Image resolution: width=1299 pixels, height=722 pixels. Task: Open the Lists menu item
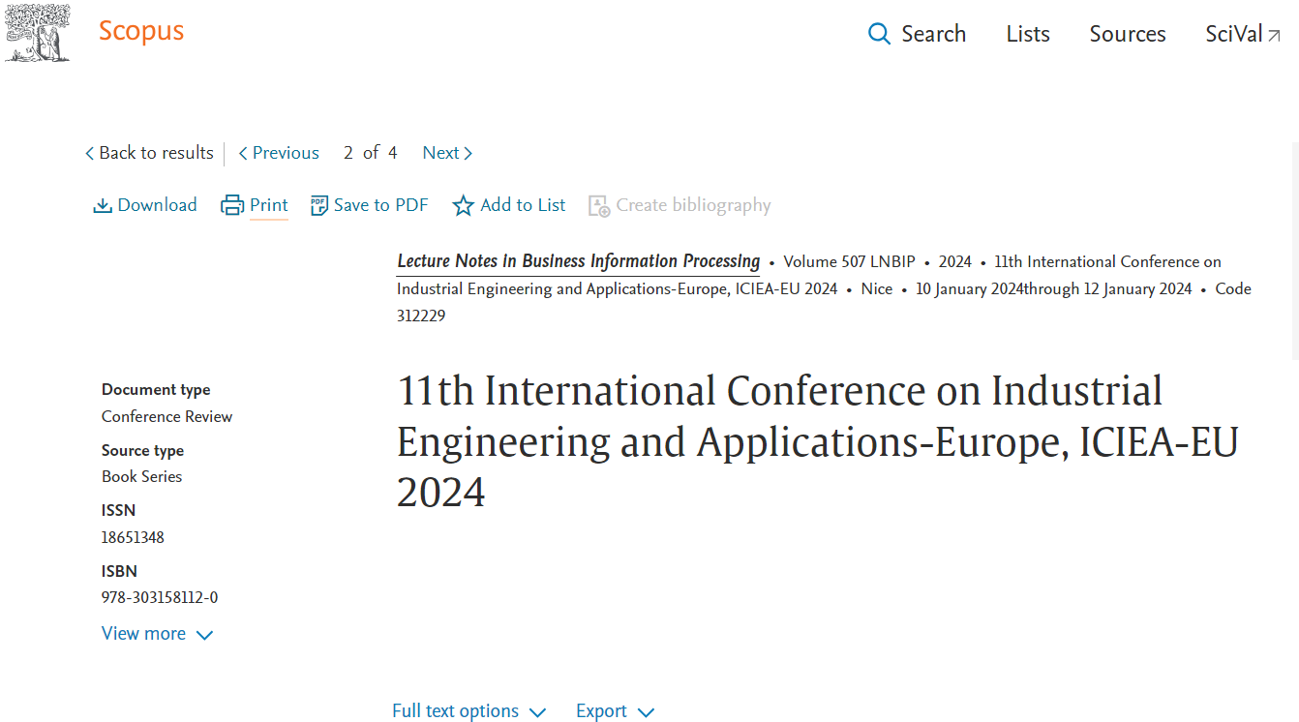[1027, 35]
